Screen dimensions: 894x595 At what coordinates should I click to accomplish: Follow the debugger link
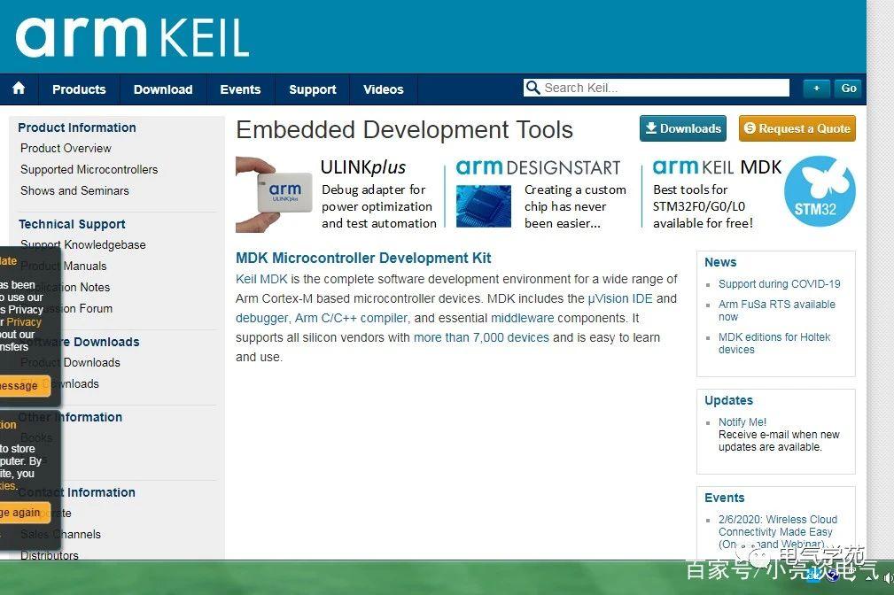tap(262, 318)
